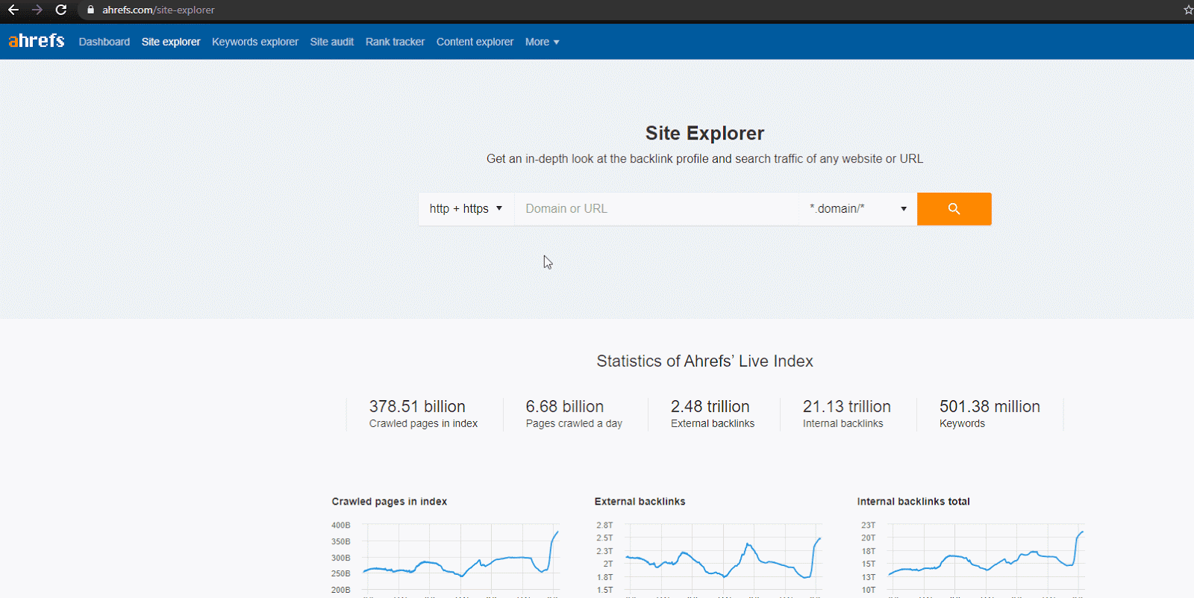1194x598 pixels.
Task: Click the padlock icon in address bar
Action: [x=91, y=10]
